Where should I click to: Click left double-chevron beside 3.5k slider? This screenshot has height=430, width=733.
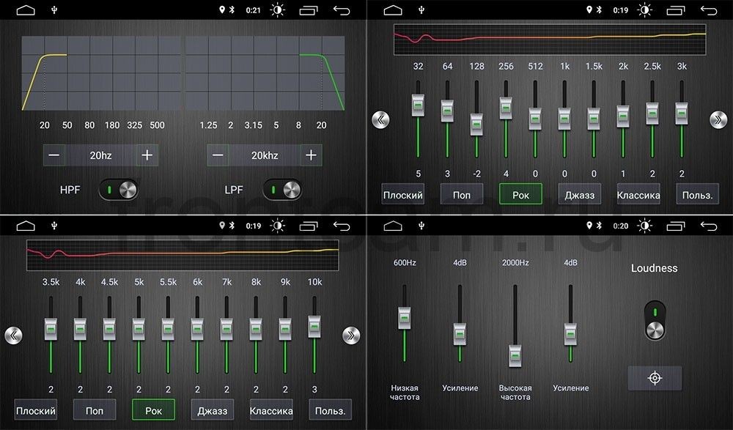(x=13, y=335)
